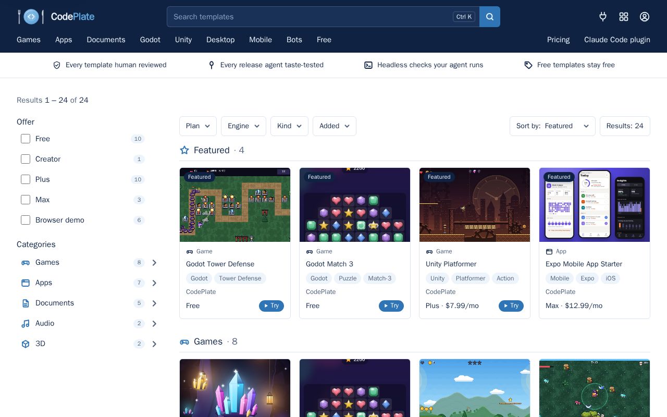Open the Unity nav menu item

(183, 40)
